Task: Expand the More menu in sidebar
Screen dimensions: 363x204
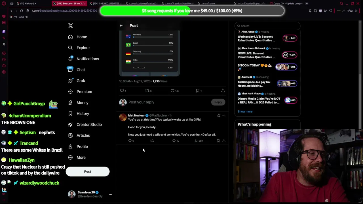Action: click(x=77, y=158)
